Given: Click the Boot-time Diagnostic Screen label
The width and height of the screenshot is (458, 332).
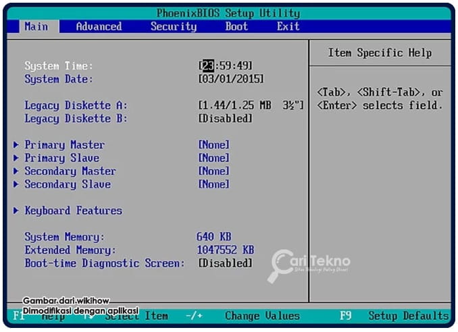Looking at the screenshot, I should point(105,263).
